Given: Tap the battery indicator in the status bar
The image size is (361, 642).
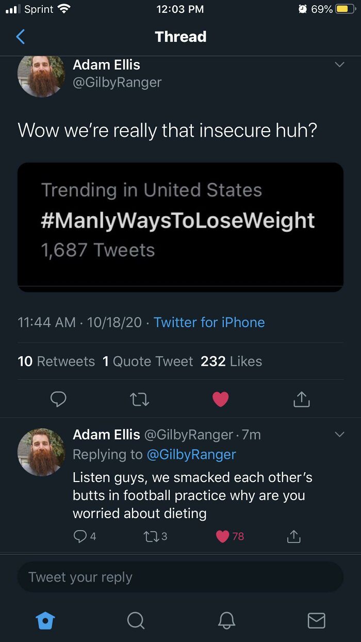Looking at the screenshot, I should [342, 9].
